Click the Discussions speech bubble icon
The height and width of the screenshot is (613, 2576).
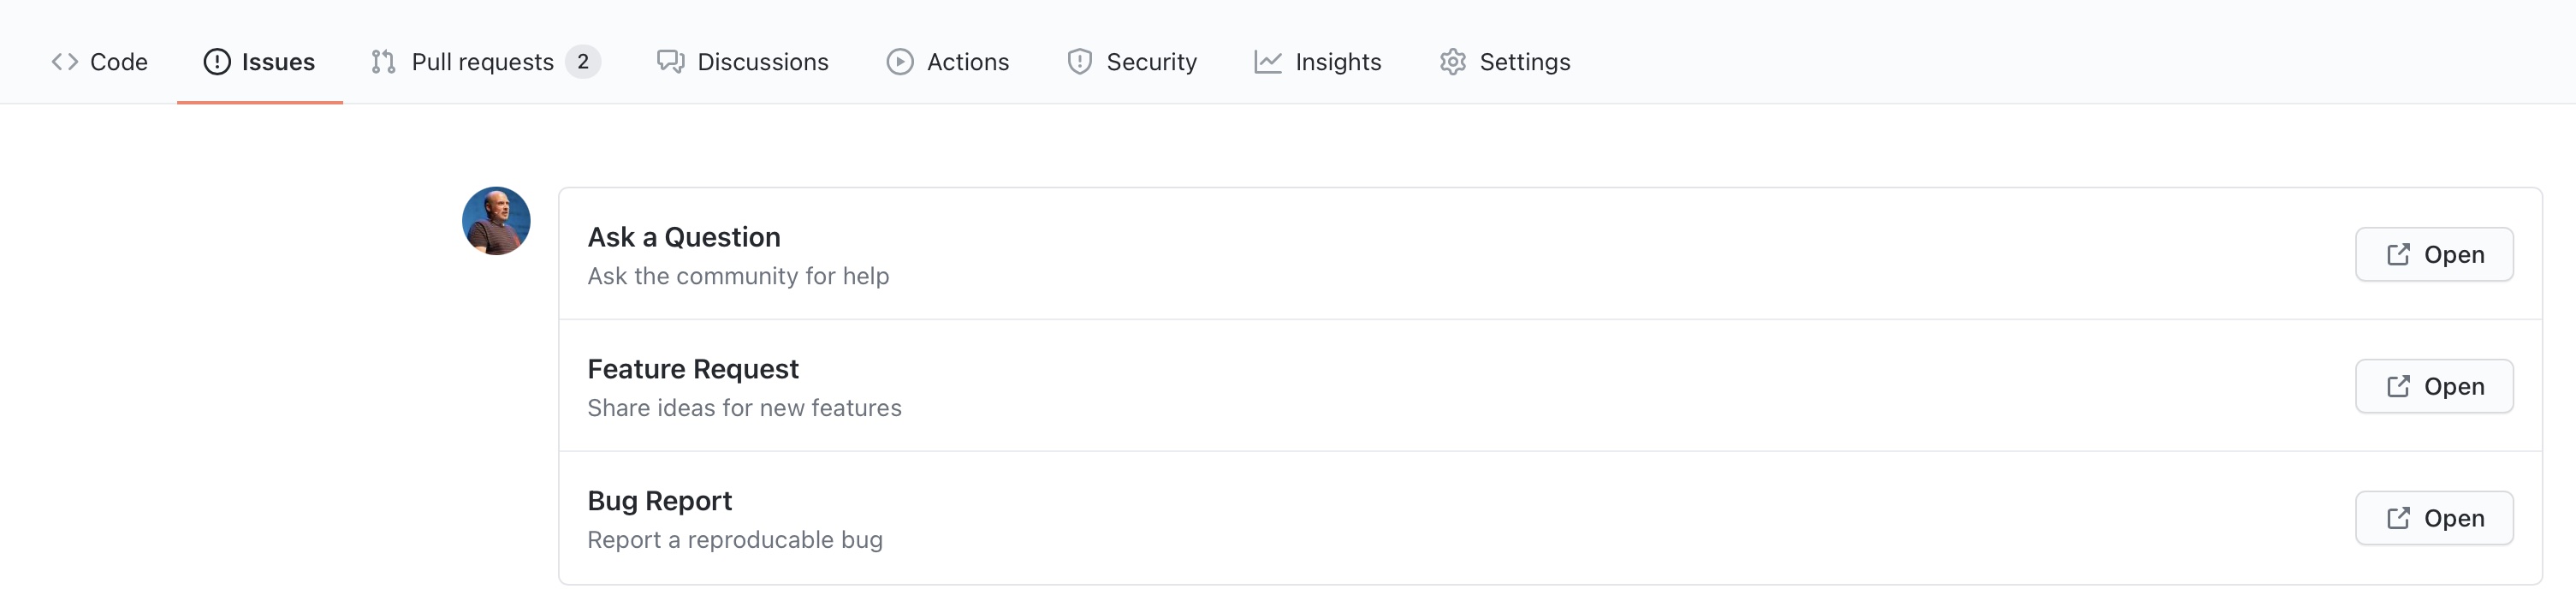pos(670,62)
